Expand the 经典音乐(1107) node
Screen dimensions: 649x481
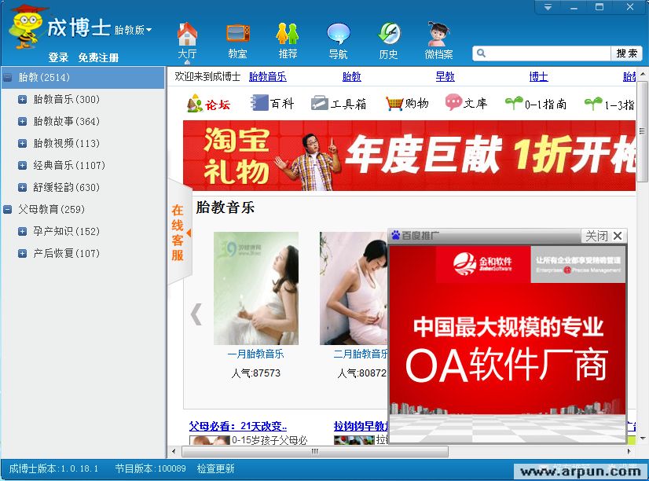tap(22, 166)
